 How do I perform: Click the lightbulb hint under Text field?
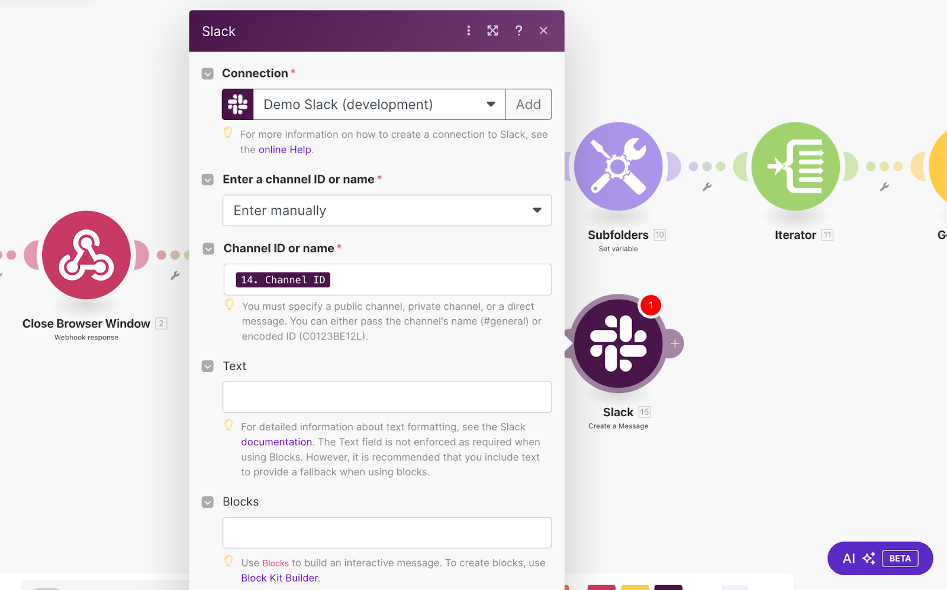pos(228,425)
